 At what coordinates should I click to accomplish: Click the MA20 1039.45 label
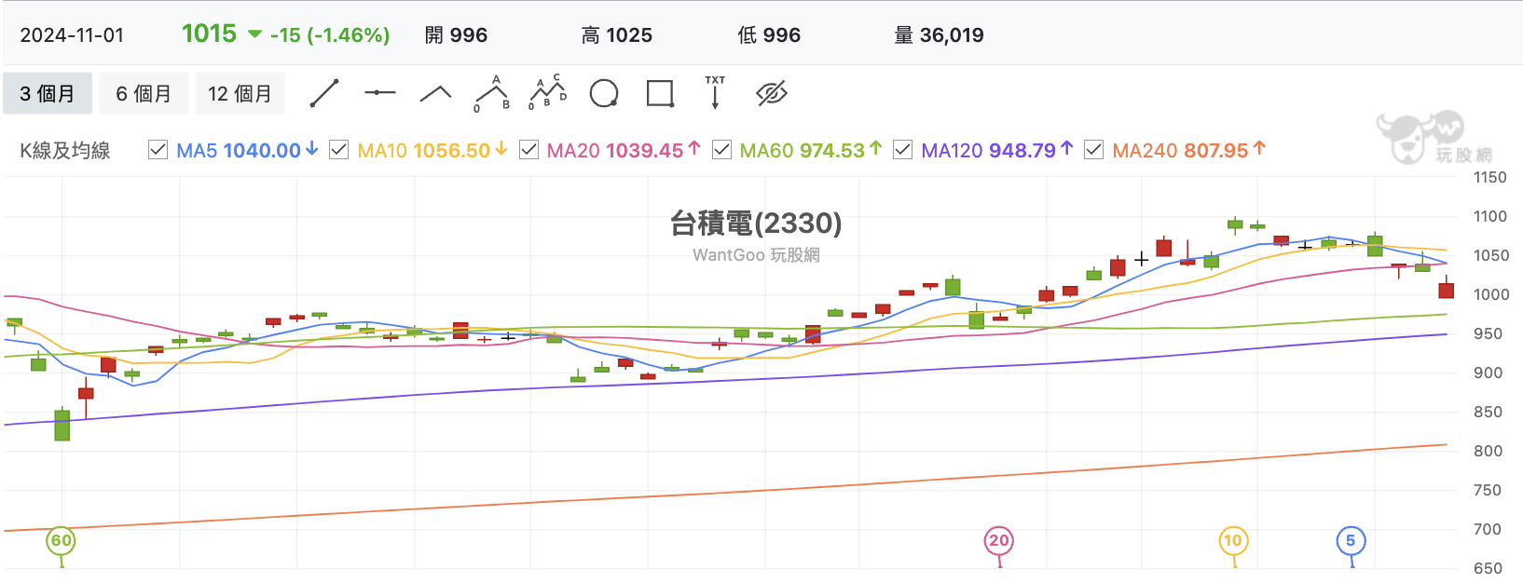[624, 150]
